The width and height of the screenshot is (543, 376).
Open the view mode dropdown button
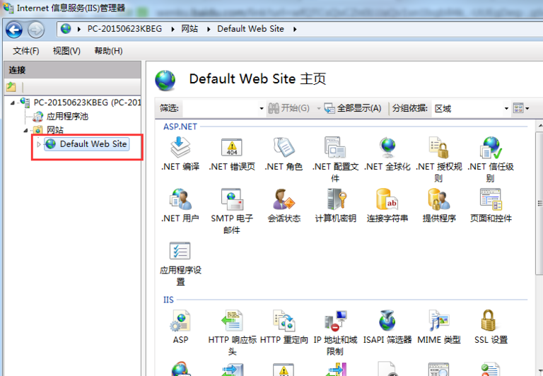point(521,108)
